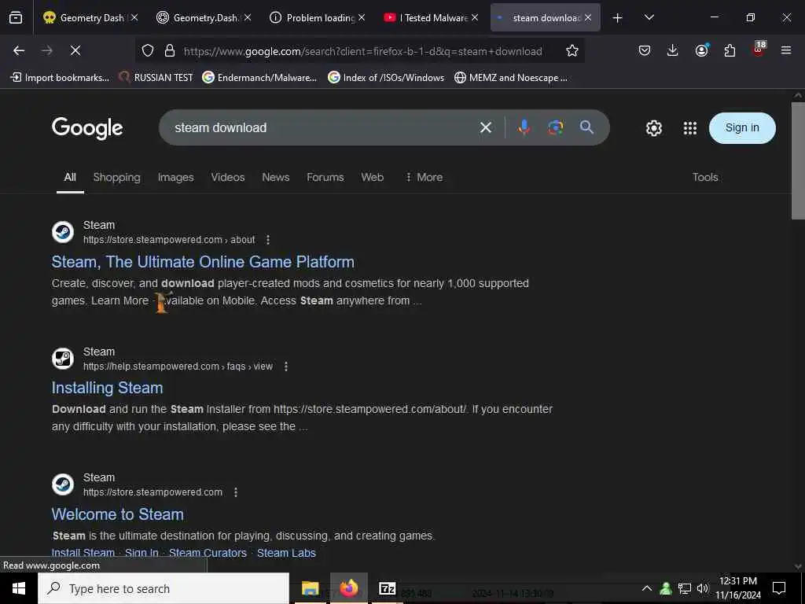Screen dimensions: 805x604
Task: Open File Explorer from the taskbar
Action: point(310,588)
